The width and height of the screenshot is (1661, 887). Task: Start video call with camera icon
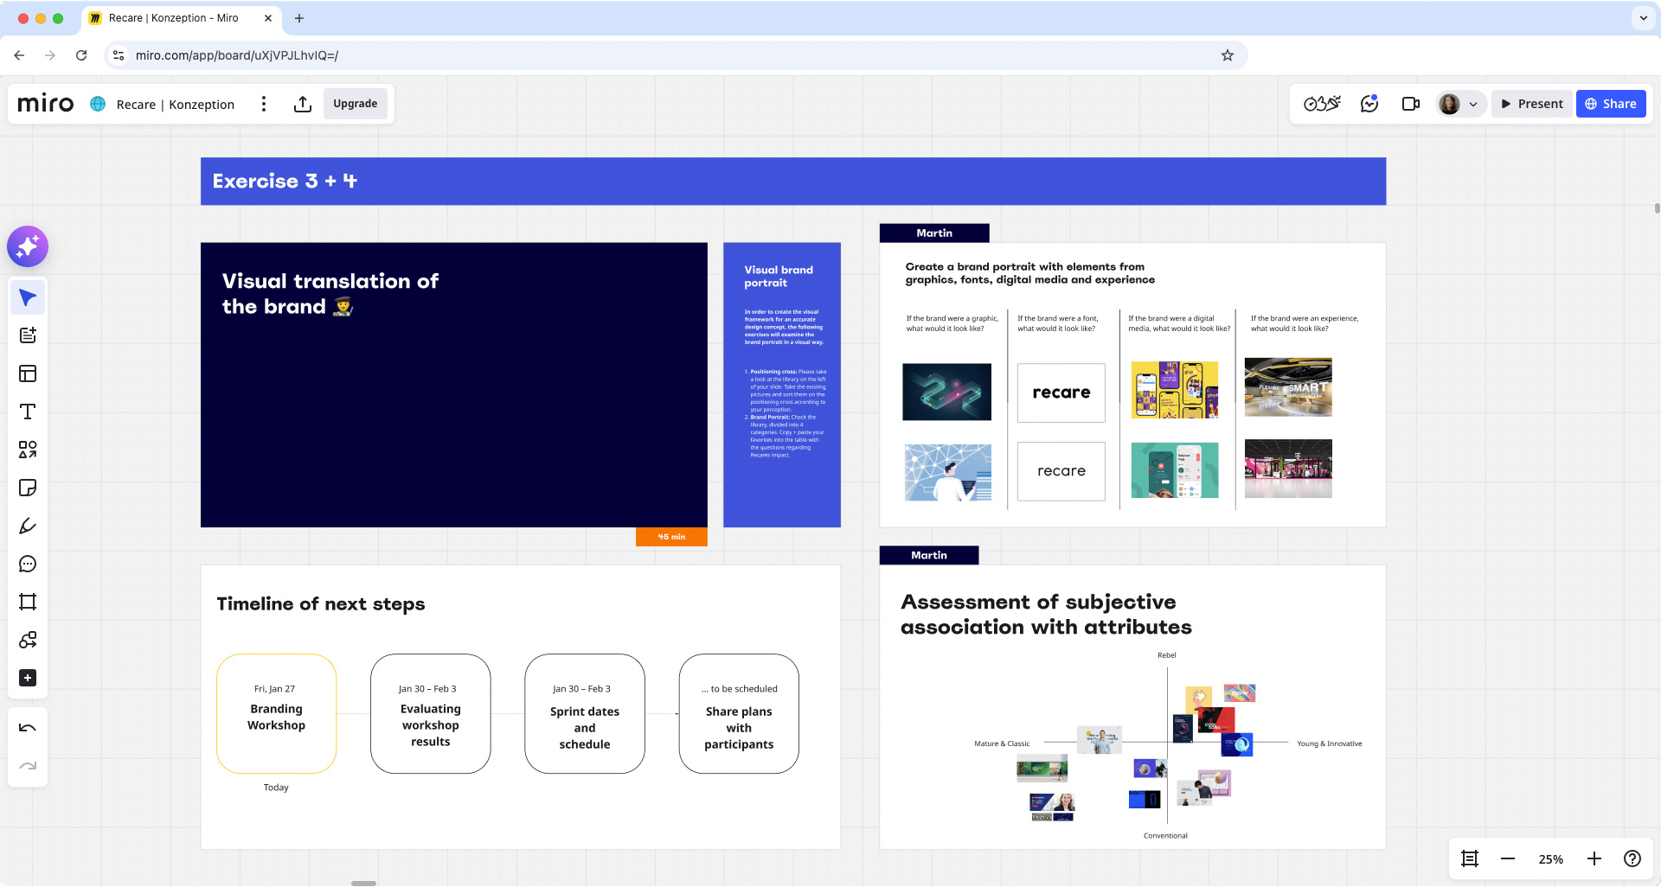[x=1410, y=105]
